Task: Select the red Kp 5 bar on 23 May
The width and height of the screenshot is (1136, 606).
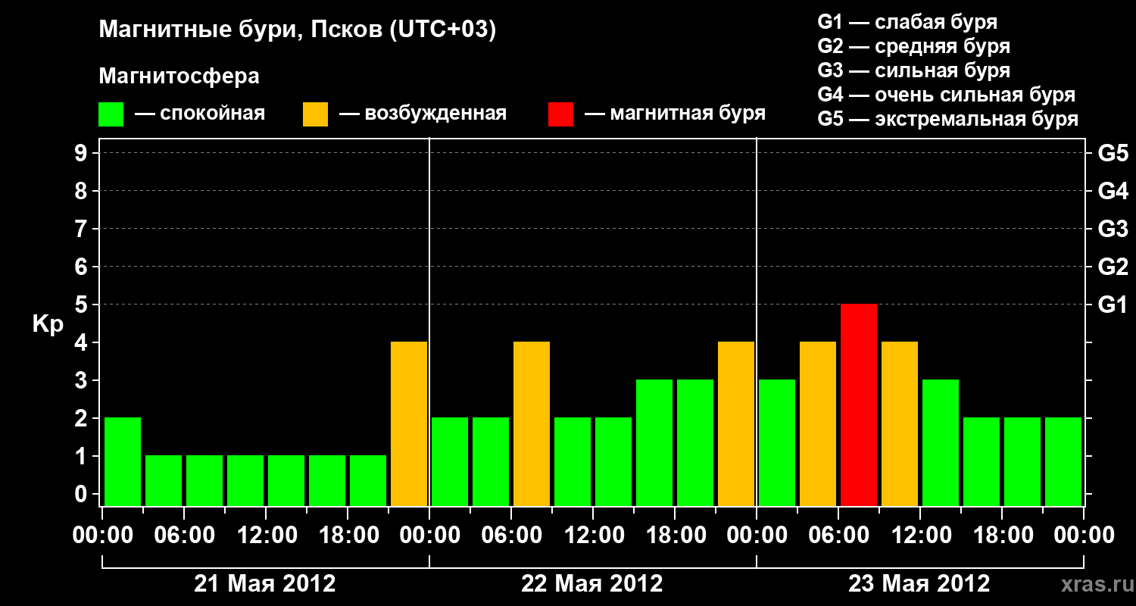Action: tap(859, 405)
